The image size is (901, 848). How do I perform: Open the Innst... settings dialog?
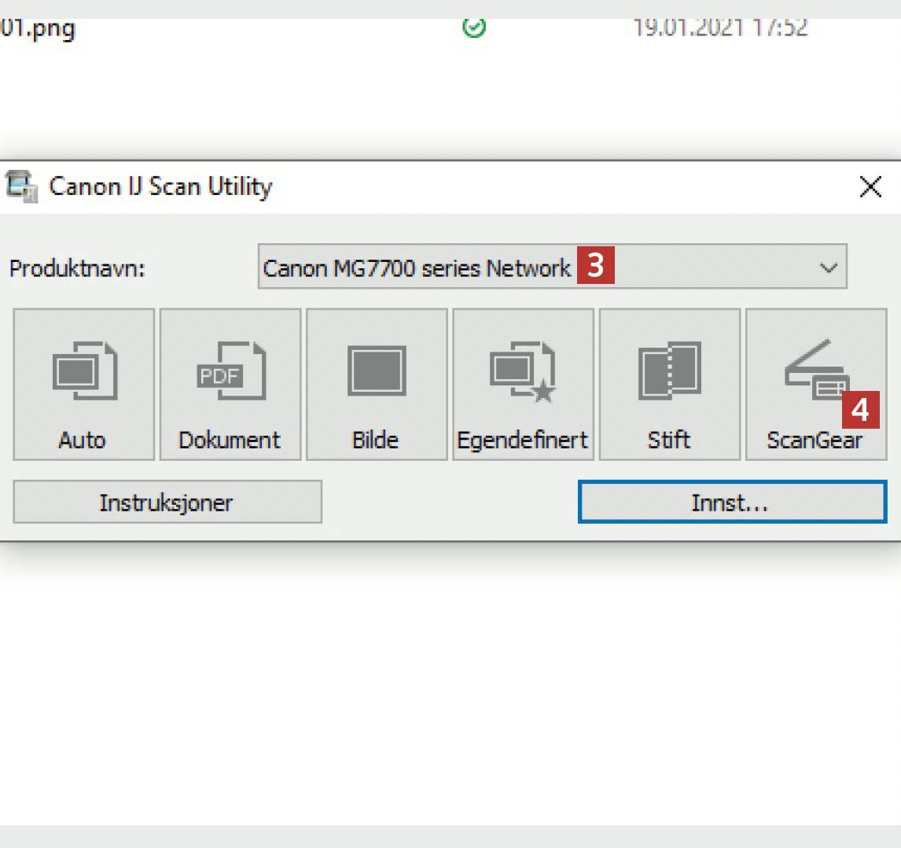pos(733,502)
